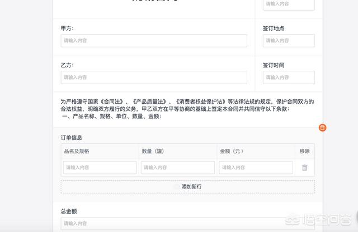Screen dimensions: 358x232
Task: Click the 订单信息 section title
Action: point(72,137)
